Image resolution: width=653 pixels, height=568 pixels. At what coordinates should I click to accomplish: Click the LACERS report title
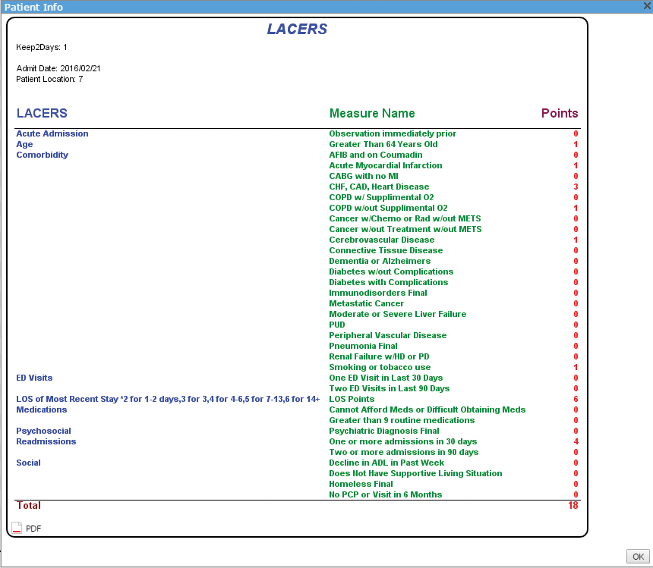coord(297,30)
